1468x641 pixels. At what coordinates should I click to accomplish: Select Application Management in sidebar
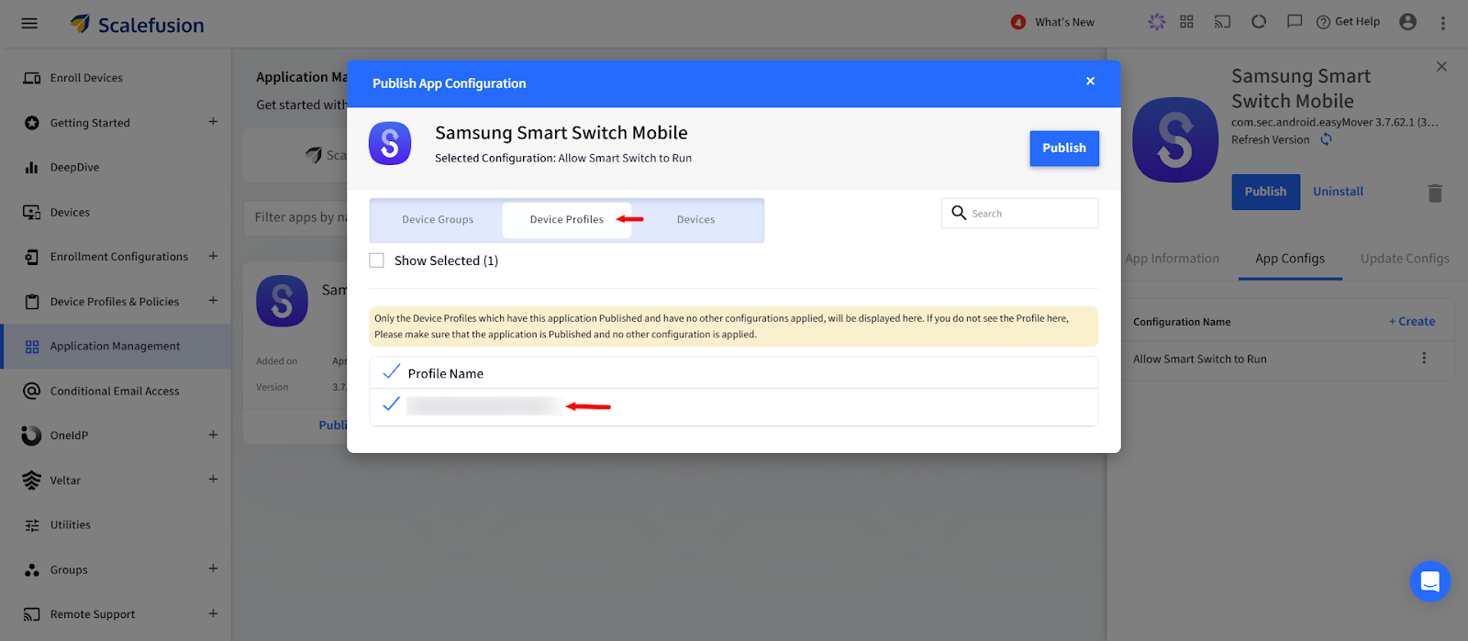[116, 346]
